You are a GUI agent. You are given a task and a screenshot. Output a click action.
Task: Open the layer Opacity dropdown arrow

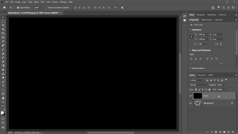pyautogui.click(x=226, y=85)
